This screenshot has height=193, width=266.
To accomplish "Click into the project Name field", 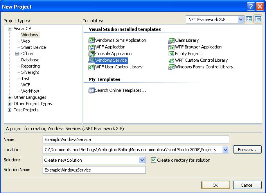I will (135, 139).
